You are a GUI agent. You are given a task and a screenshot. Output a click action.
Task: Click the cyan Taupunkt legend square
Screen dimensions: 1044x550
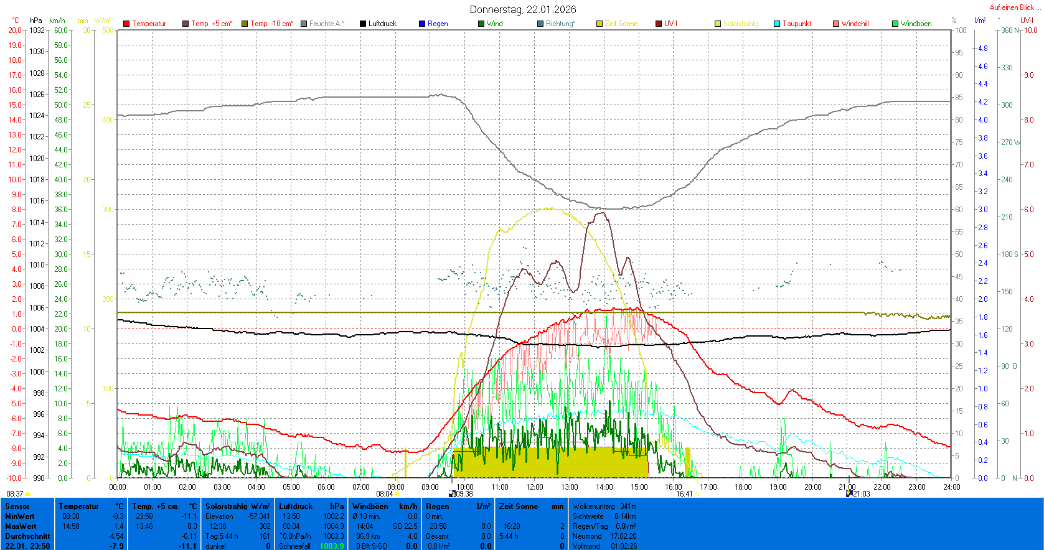tap(777, 24)
